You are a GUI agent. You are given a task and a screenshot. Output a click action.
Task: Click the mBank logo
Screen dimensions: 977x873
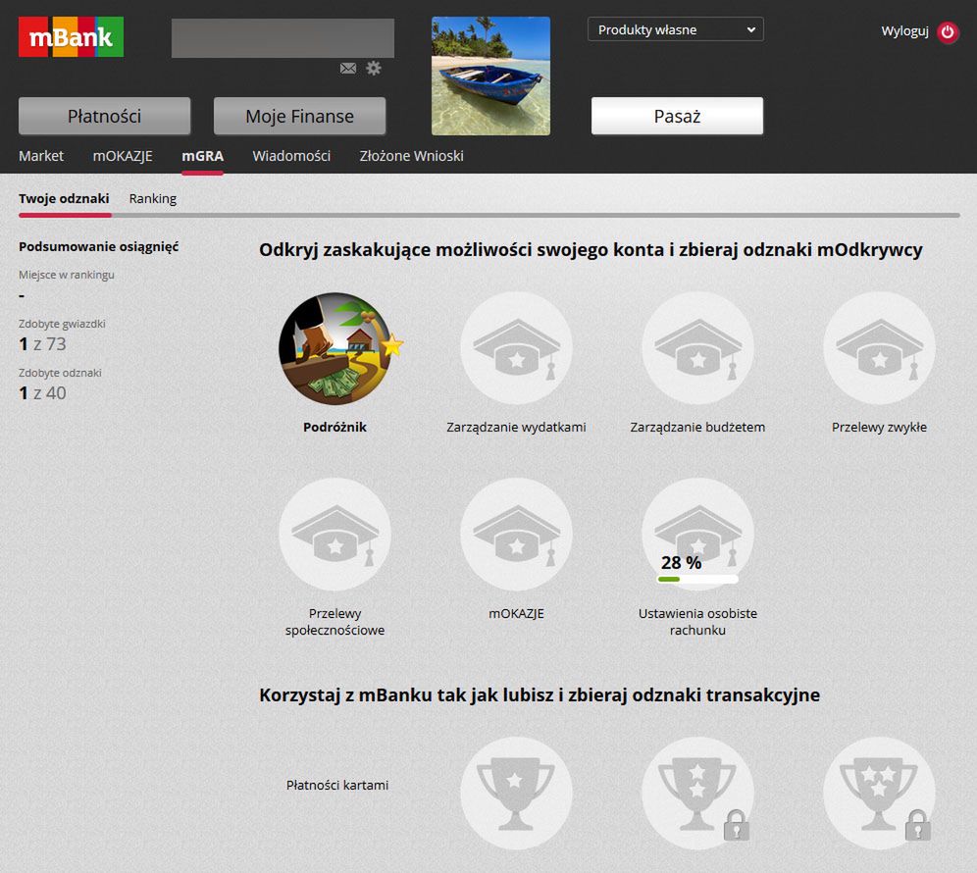71,37
